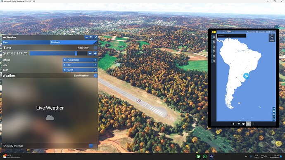285x160 pixels.
Task: Click the highlighted circle icon in the tablet bottom bar
Action: (x=248, y=124)
